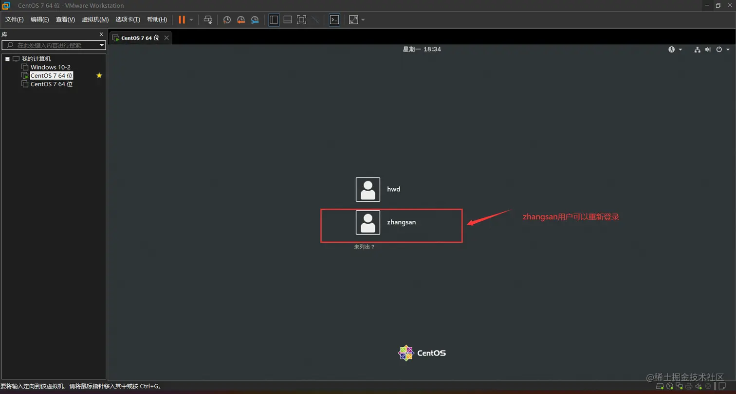Click the guest network status icon

point(697,49)
